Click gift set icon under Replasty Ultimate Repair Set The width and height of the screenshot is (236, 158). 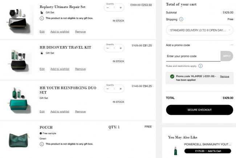[42, 12]
